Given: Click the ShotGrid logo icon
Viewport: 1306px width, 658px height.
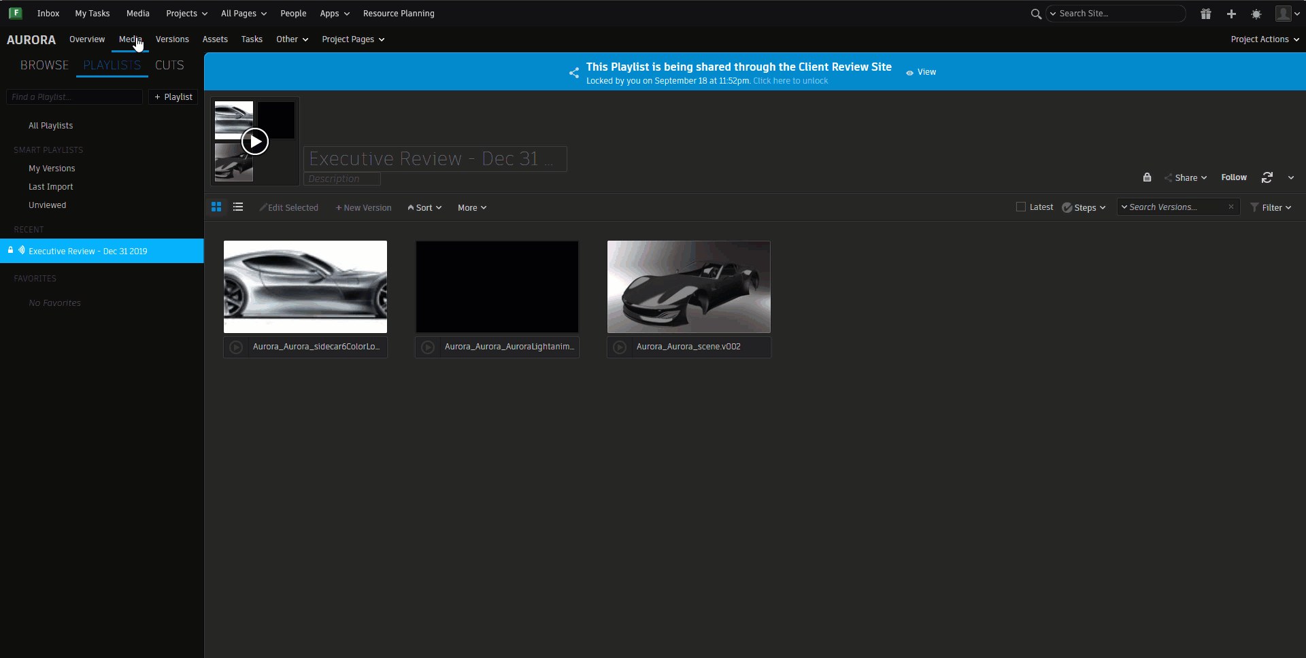Looking at the screenshot, I should click(15, 13).
